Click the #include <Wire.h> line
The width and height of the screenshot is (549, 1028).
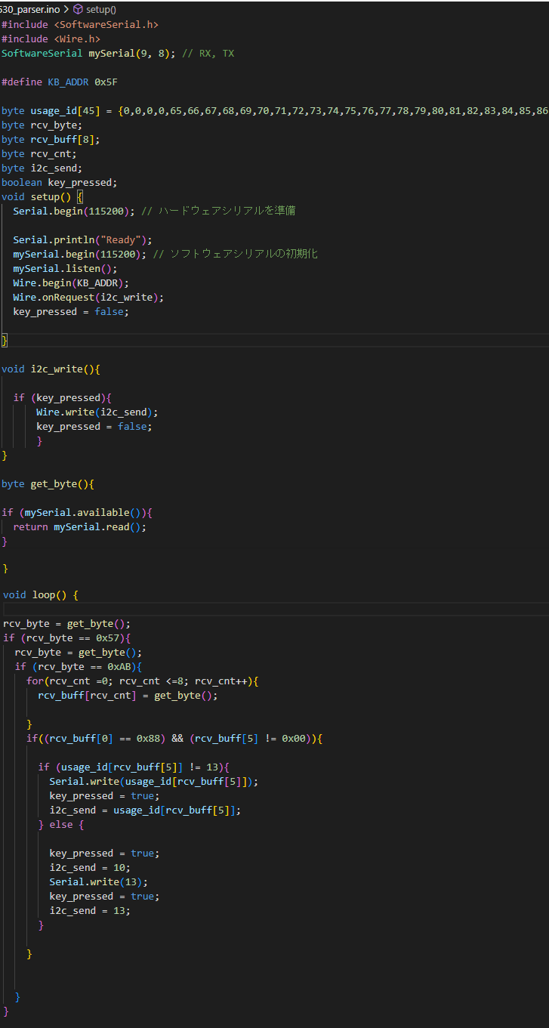(51, 39)
